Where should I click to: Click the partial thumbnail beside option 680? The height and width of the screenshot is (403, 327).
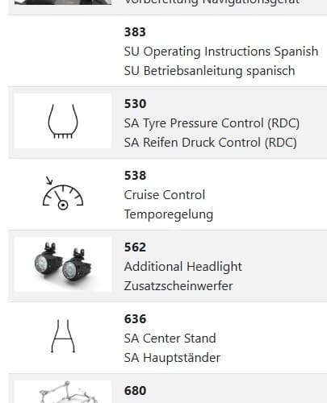point(63,392)
